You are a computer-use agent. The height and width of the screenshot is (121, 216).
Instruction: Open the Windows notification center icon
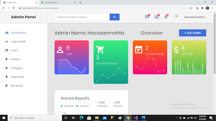(211, 118)
